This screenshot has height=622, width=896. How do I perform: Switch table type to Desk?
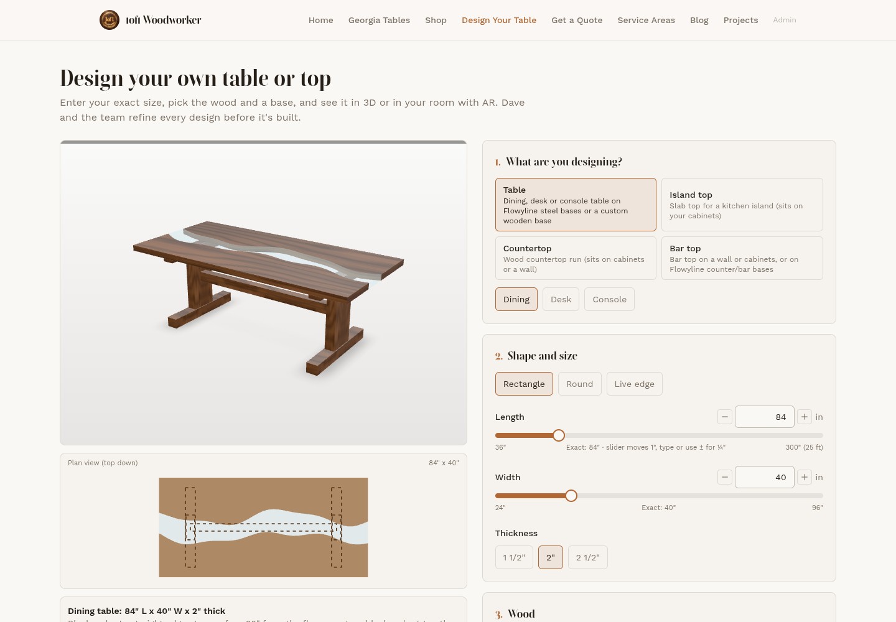(561, 299)
